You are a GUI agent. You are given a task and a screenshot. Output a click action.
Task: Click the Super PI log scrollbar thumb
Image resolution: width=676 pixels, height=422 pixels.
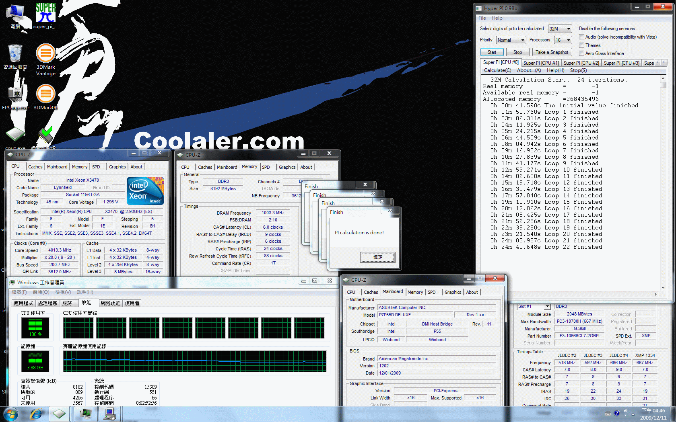(x=663, y=85)
